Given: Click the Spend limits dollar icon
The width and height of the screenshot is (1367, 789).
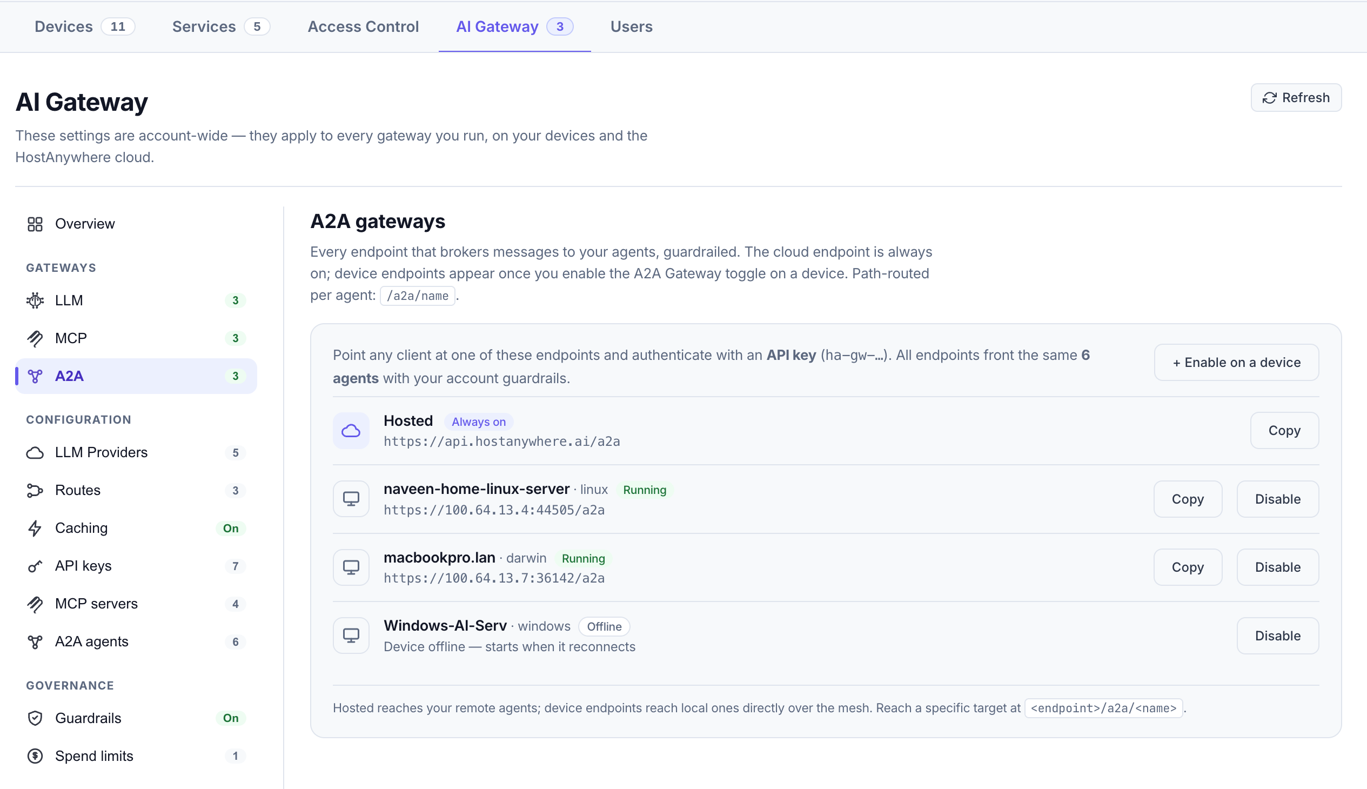Looking at the screenshot, I should coord(35,757).
